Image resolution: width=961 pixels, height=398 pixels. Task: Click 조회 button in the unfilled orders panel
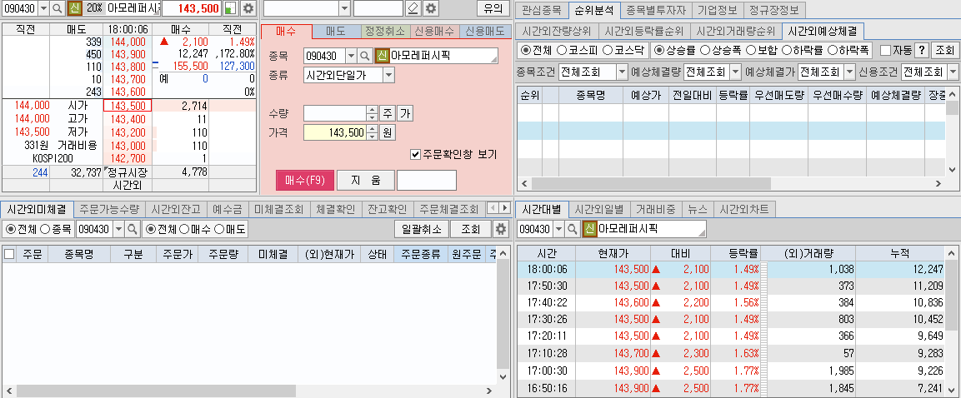(x=471, y=229)
